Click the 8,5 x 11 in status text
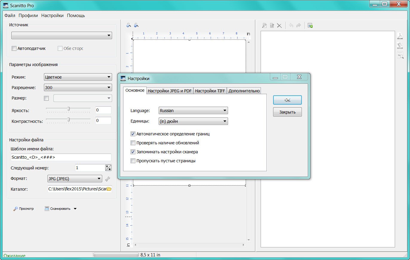410x260 pixels. click(x=150, y=255)
